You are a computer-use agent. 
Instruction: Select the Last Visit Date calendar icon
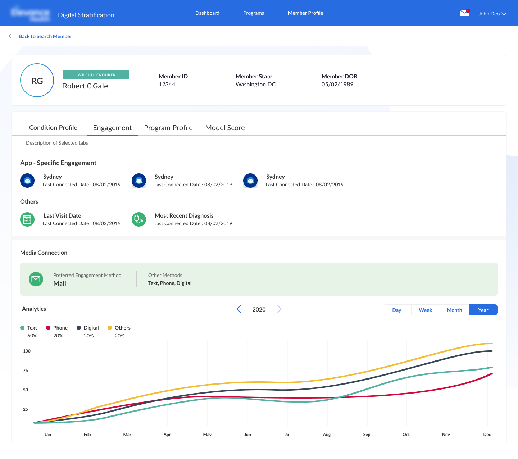coord(27,219)
